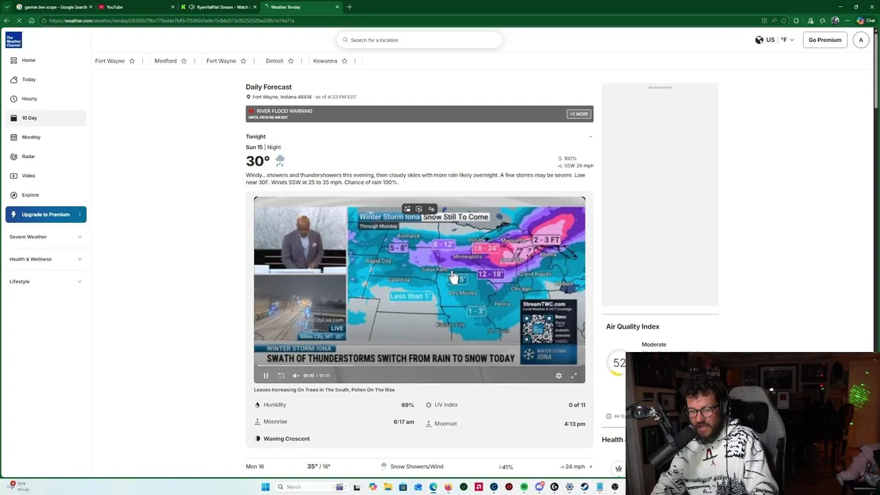Open Firefox from taskbar
Screen dimensions: 880x495
[448, 487]
